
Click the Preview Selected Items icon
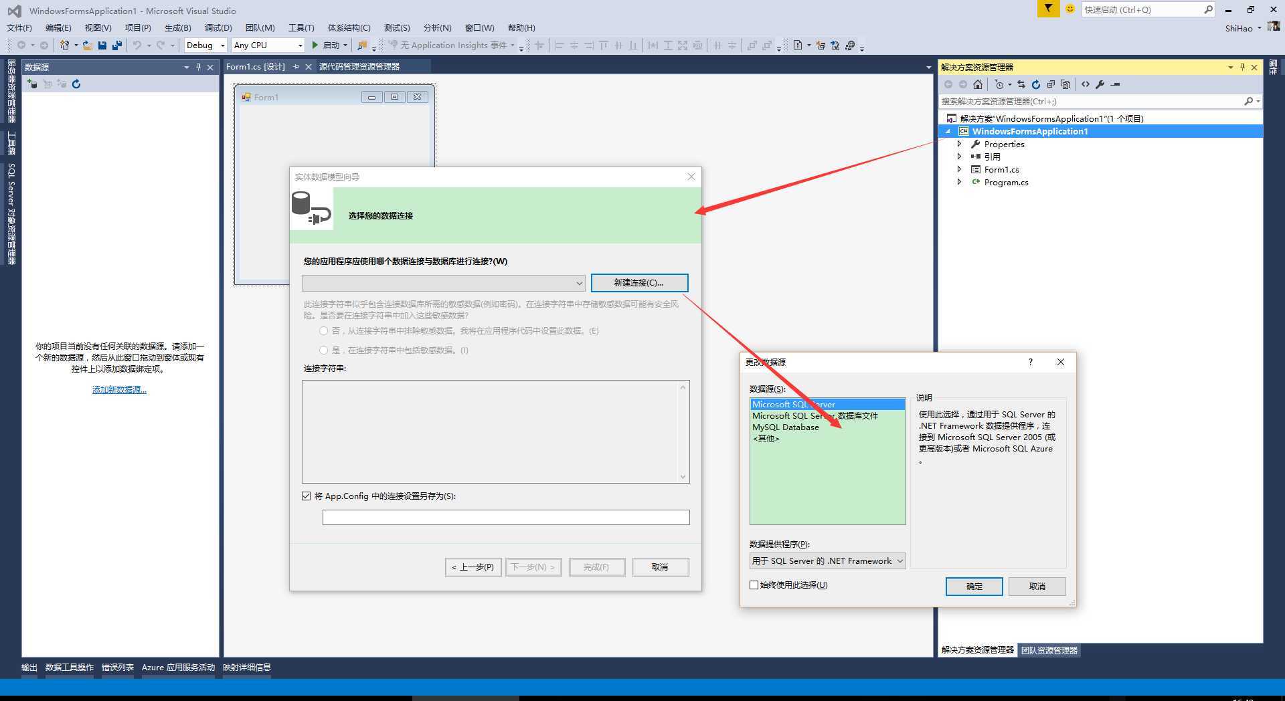pyautogui.click(x=1115, y=84)
